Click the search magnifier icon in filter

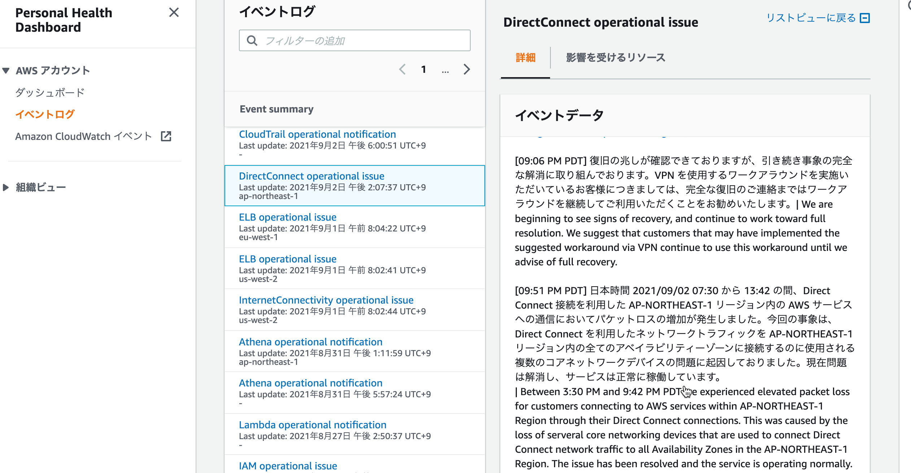coord(252,40)
